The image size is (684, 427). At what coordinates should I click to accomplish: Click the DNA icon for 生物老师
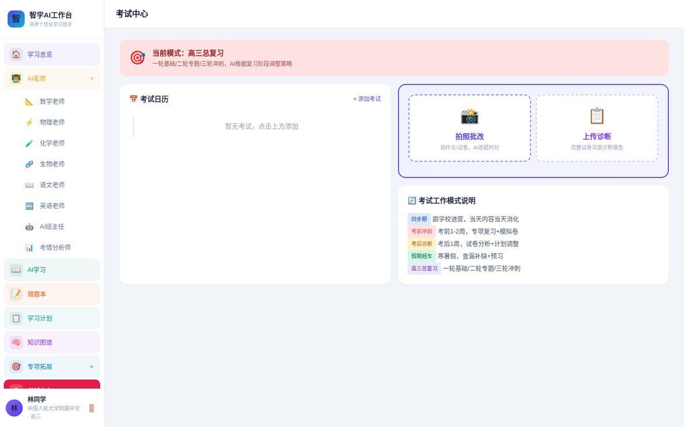coord(29,164)
